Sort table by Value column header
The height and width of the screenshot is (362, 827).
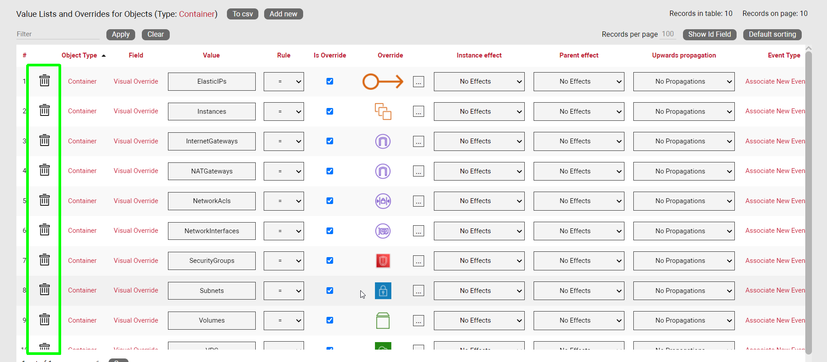(x=211, y=55)
